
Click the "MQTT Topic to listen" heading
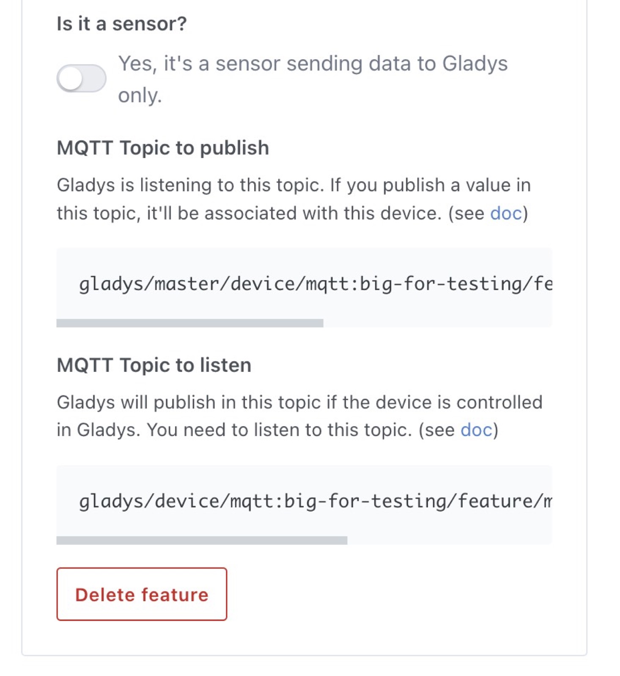154,365
